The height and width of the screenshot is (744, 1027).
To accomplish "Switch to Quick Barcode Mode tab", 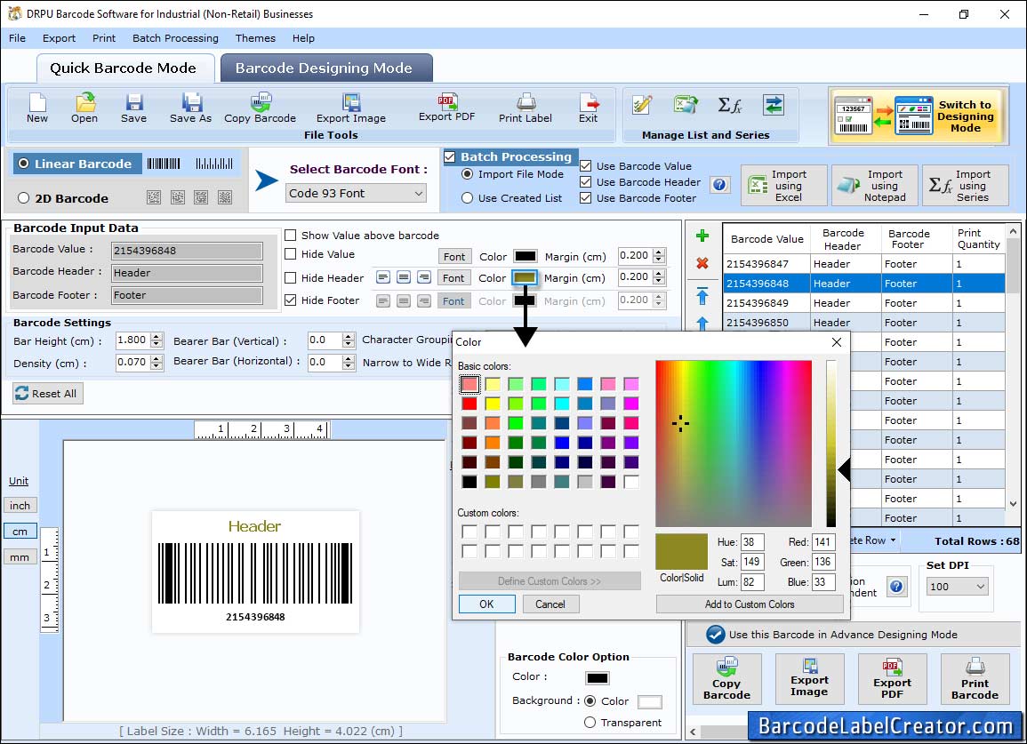I will [124, 68].
